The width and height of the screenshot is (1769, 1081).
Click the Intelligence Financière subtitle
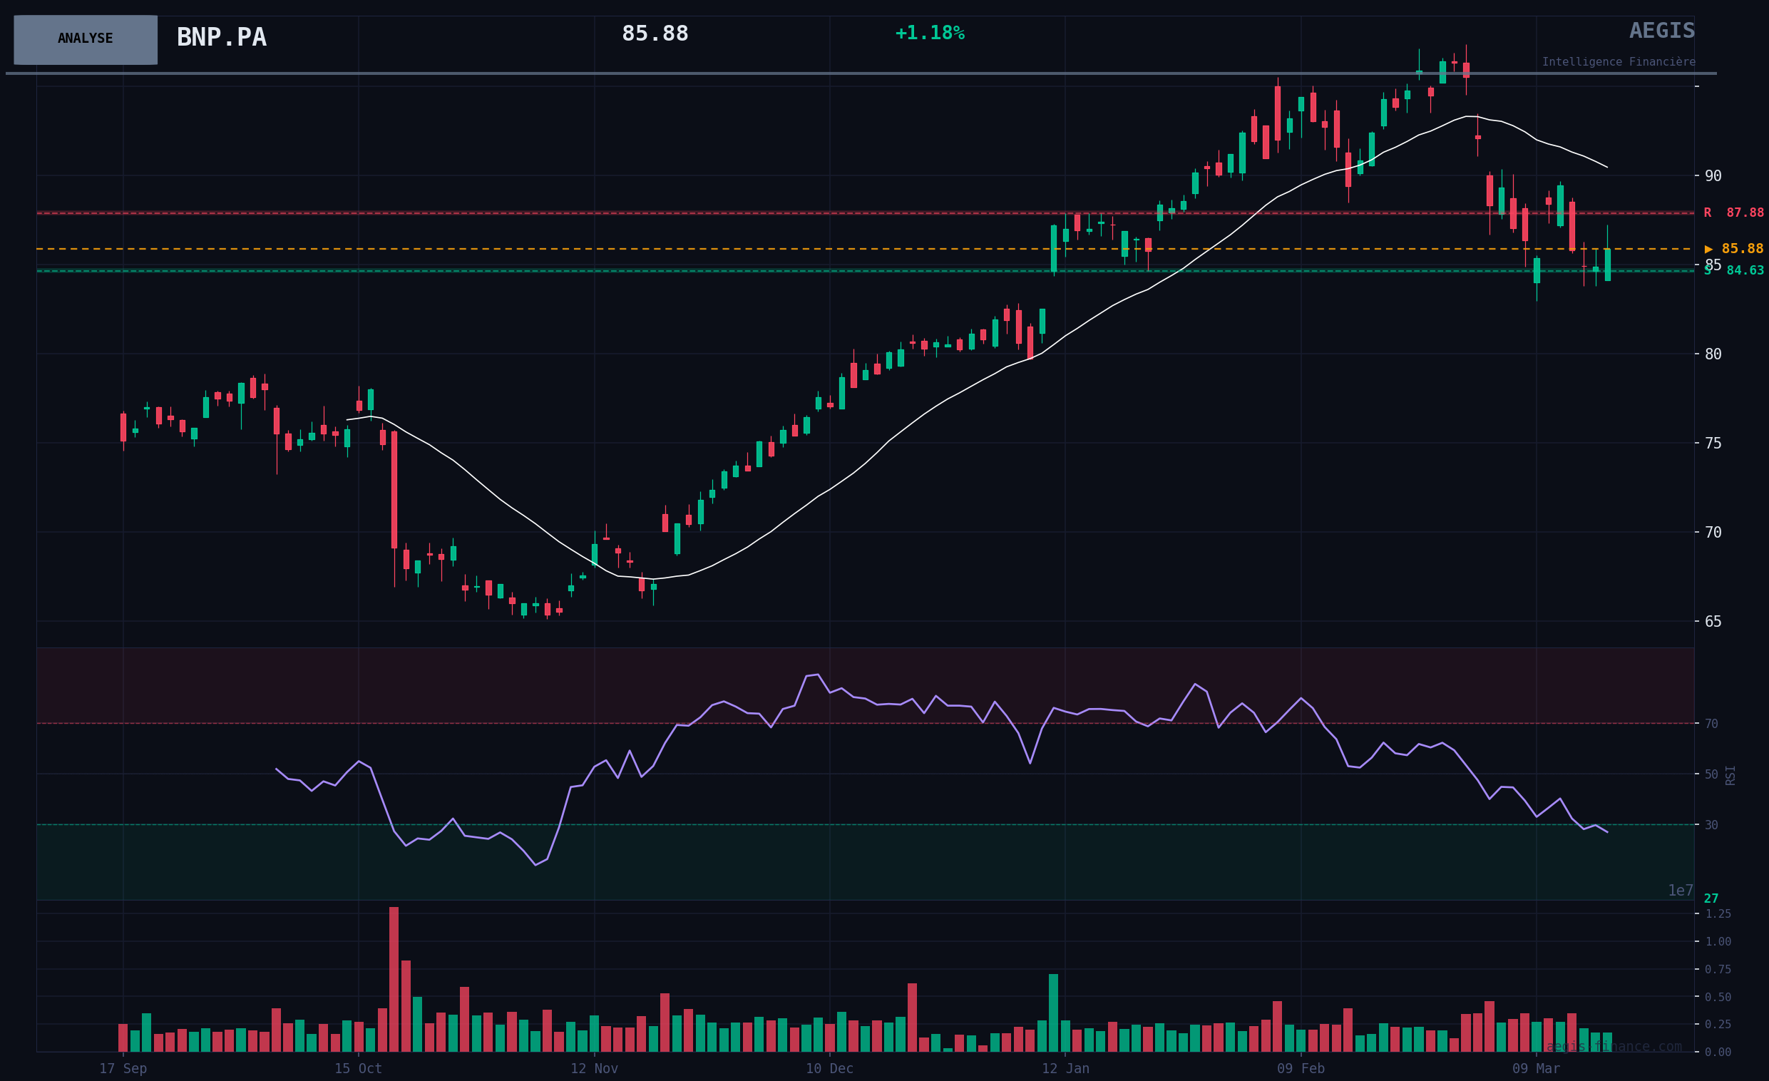[1619, 63]
